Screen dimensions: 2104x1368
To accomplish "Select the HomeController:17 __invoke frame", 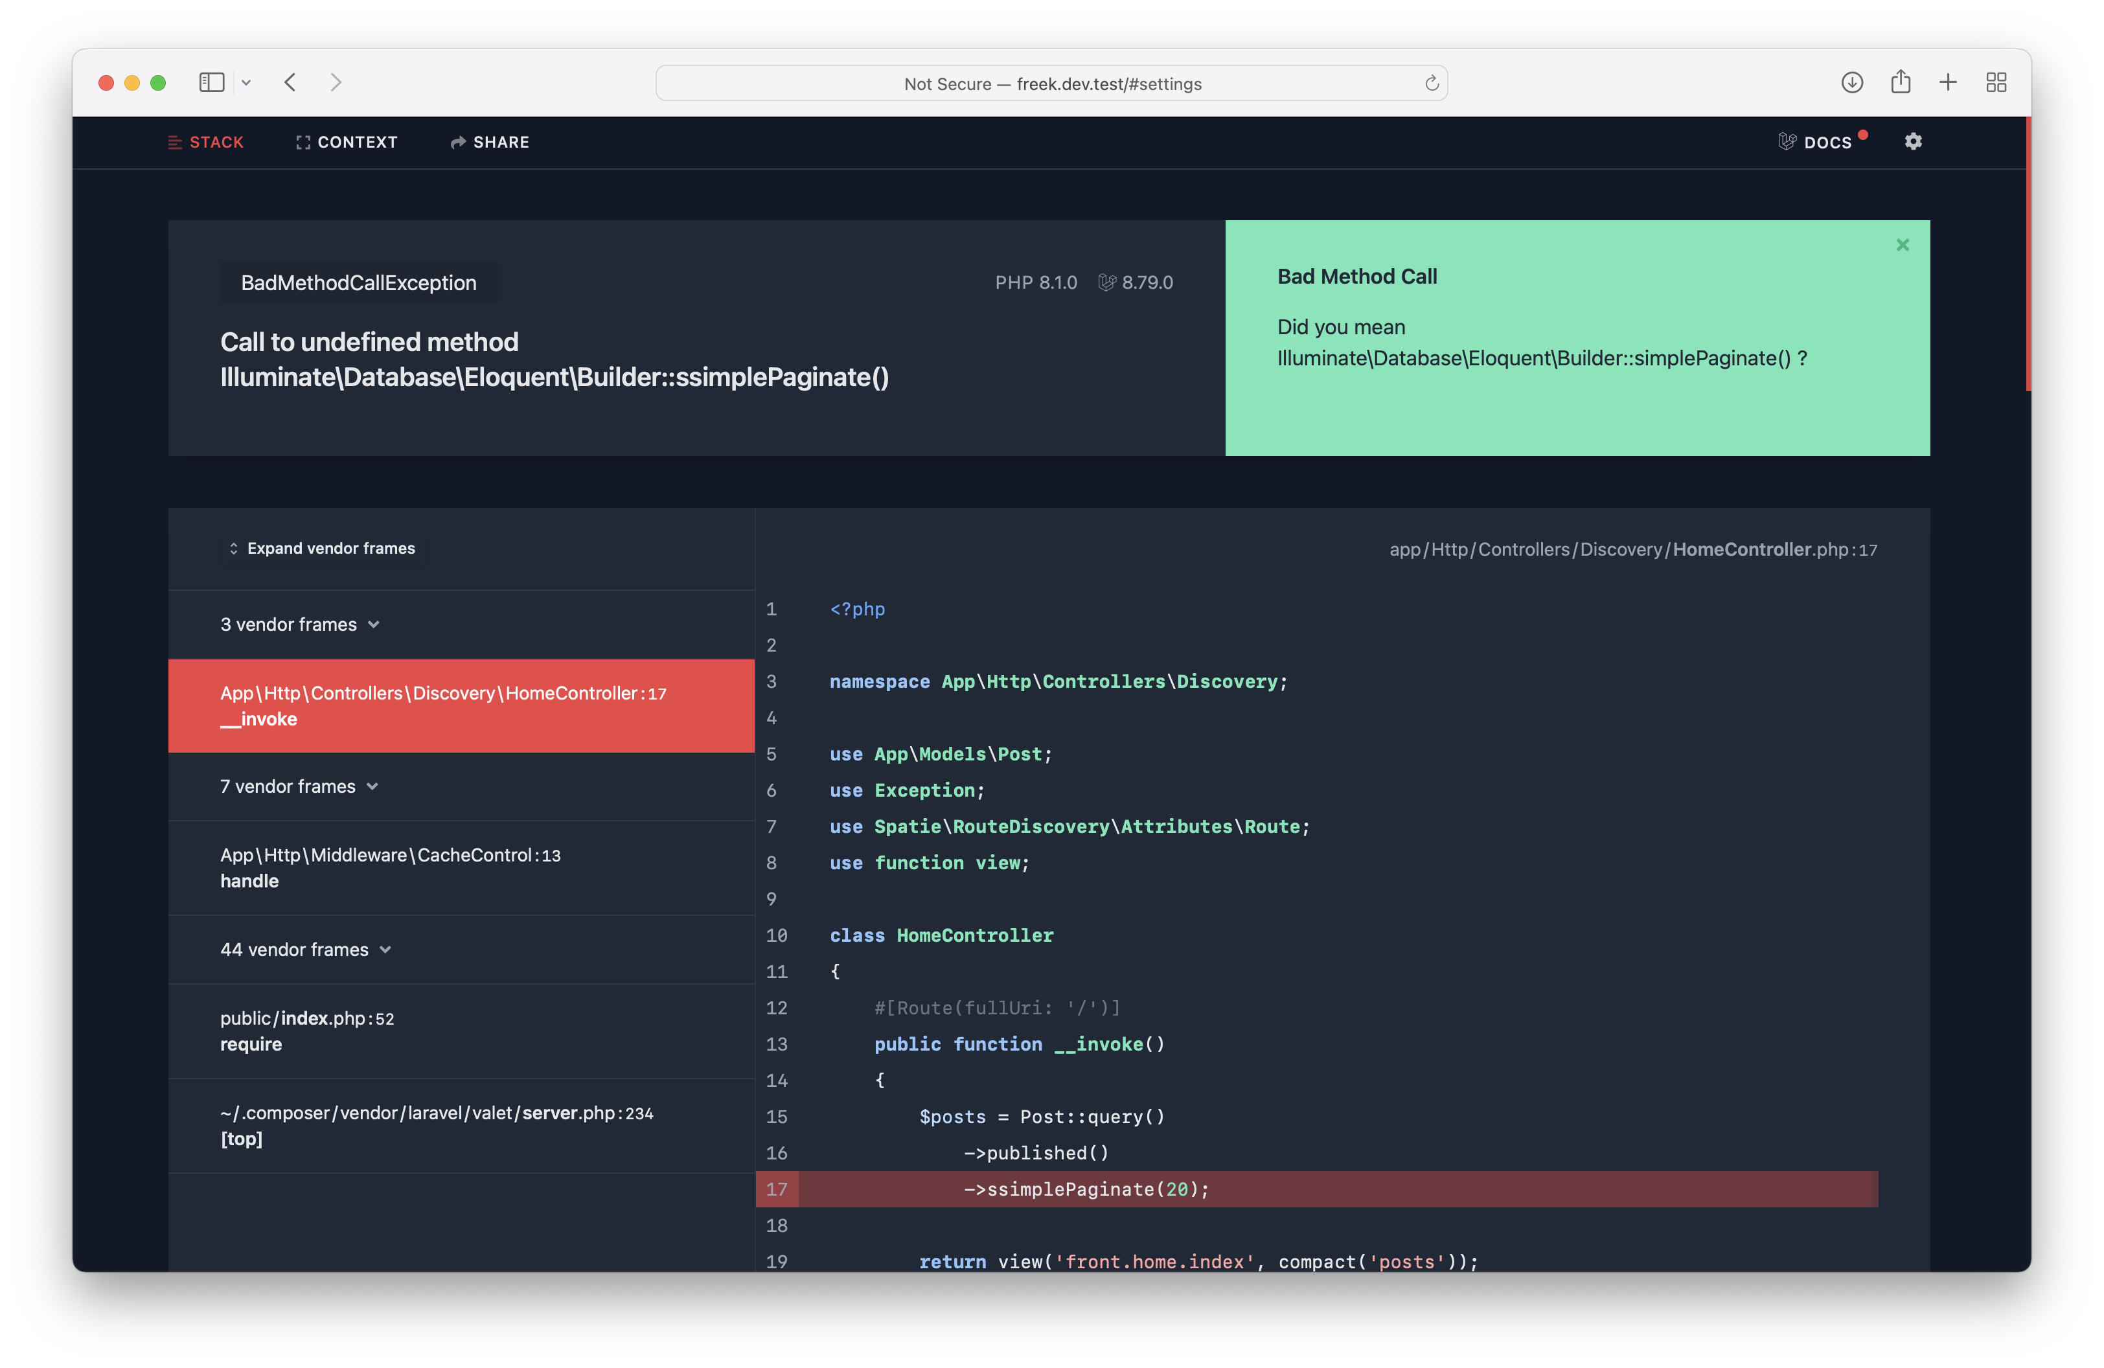I will pyautogui.click(x=461, y=706).
